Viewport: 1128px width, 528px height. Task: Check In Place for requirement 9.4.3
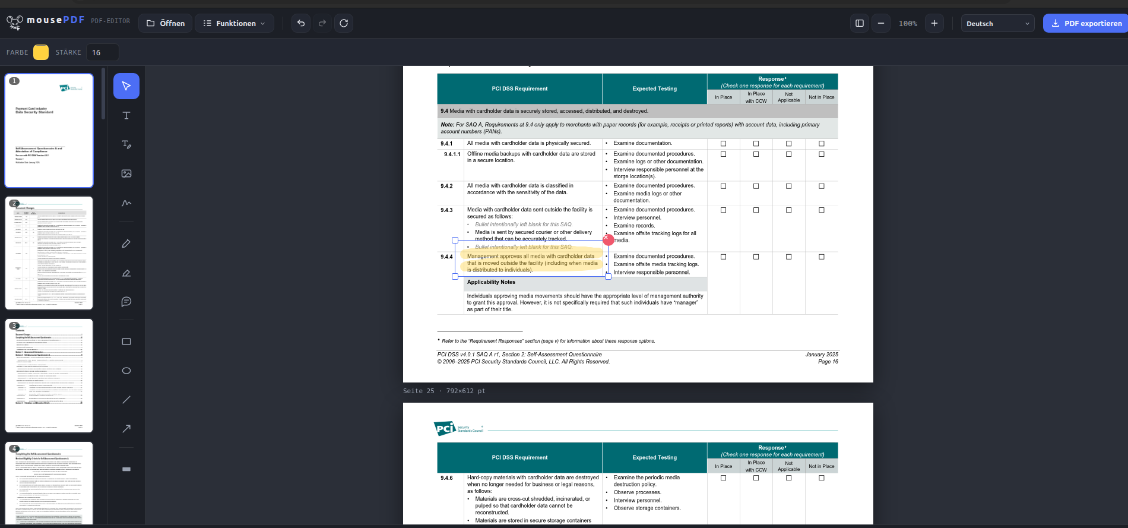(x=723, y=210)
